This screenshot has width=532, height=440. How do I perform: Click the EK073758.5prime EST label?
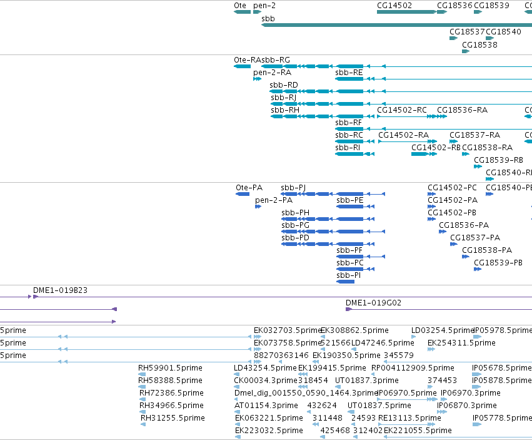(288, 343)
